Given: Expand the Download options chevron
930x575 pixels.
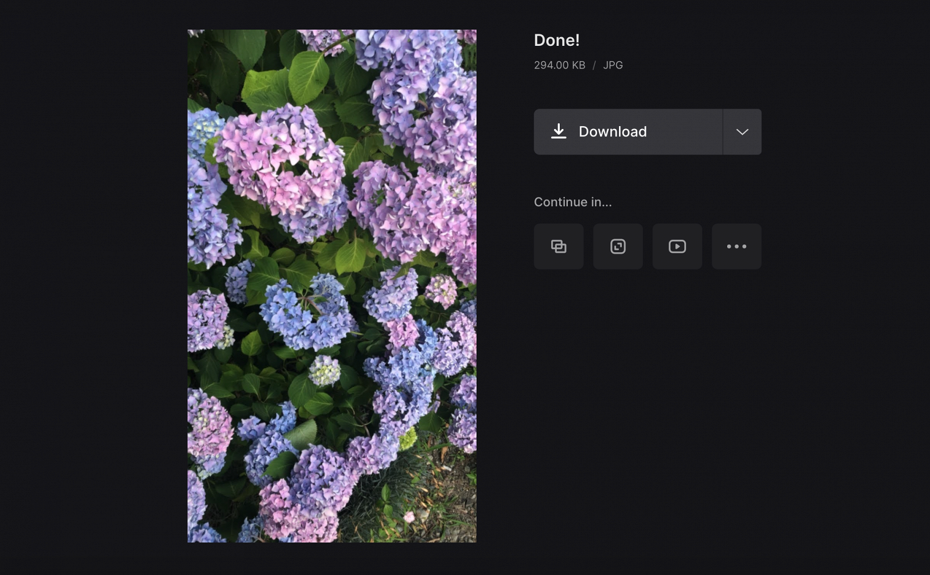Looking at the screenshot, I should [x=742, y=132].
